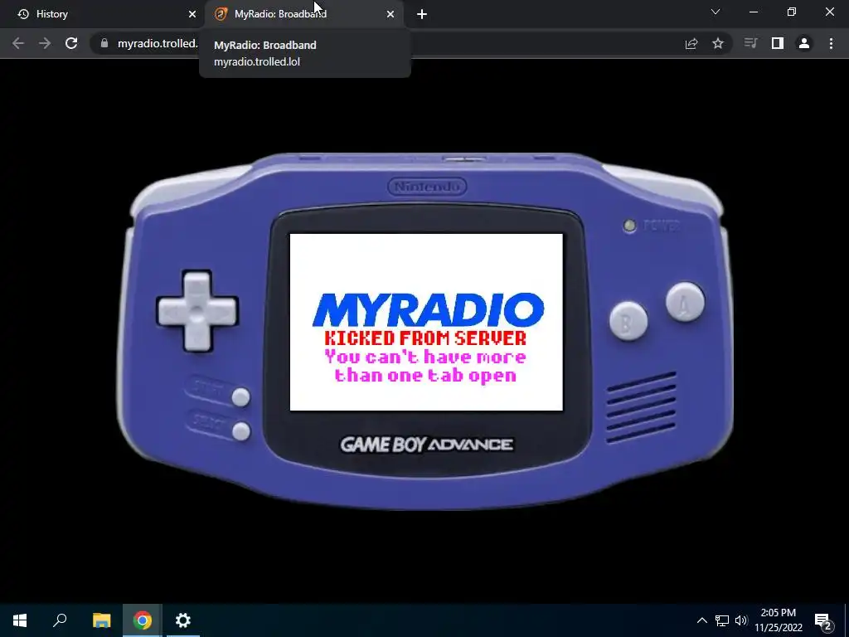The image size is (849, 637).
Task: Open the media controls button
Action: [750, 43]
